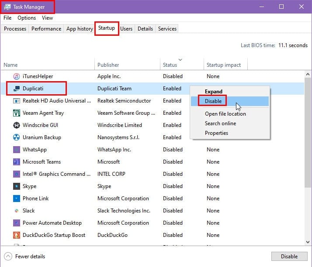Click the DuckDuckGo Startup Boost icon
Screen dimensions: 312x267
(x=16, y=235)
